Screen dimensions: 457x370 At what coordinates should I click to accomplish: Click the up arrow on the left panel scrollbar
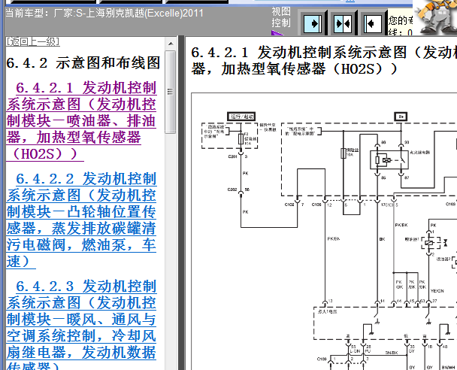point(171,44)
